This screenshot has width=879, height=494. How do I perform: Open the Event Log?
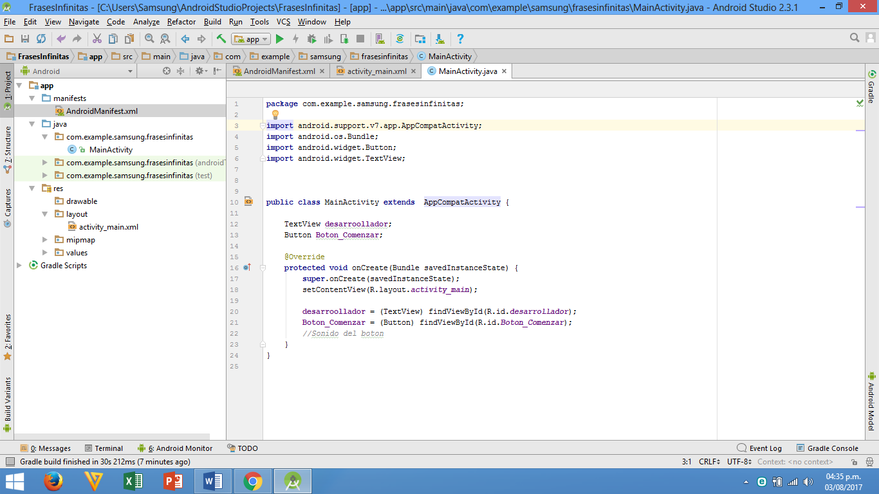[759, 448]
